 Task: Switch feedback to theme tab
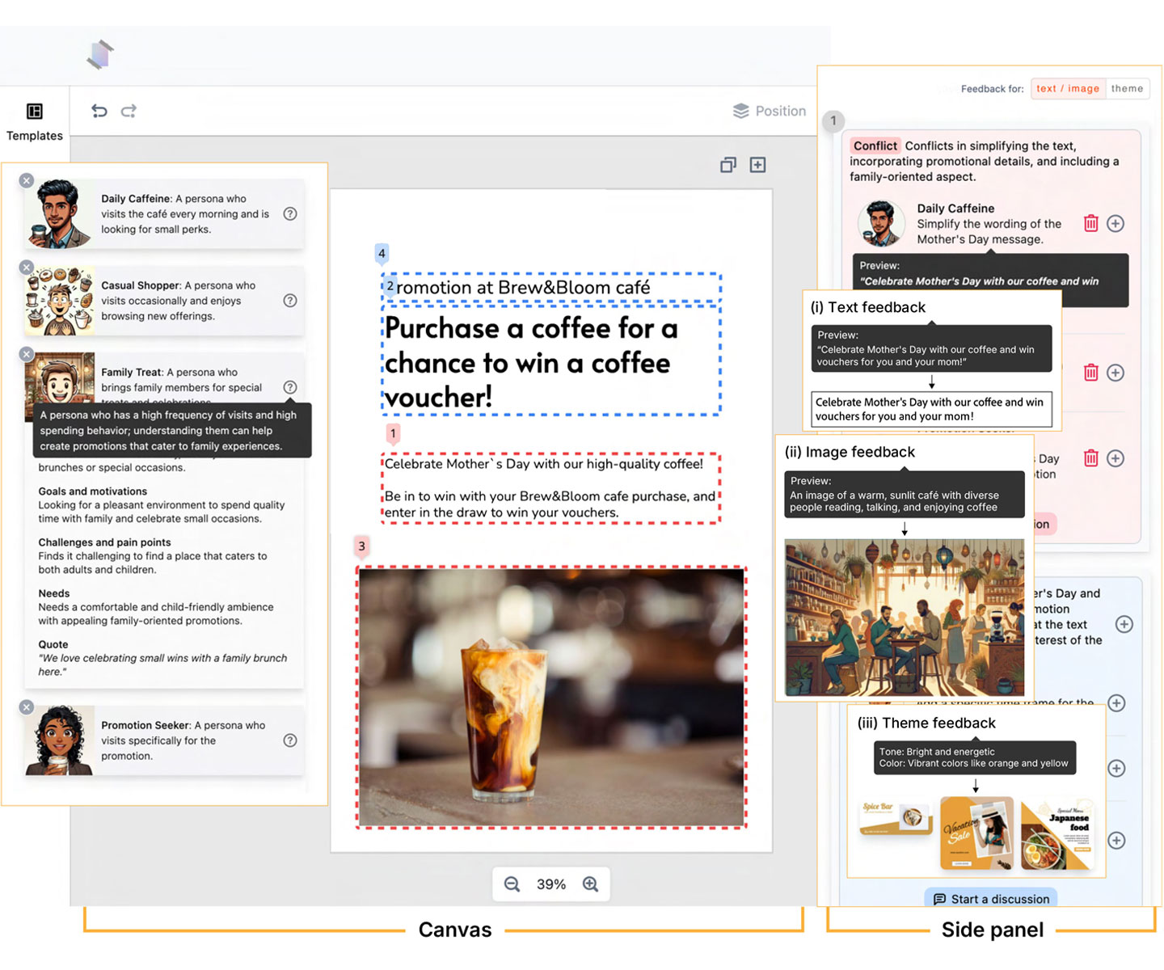click(1127, 89)
